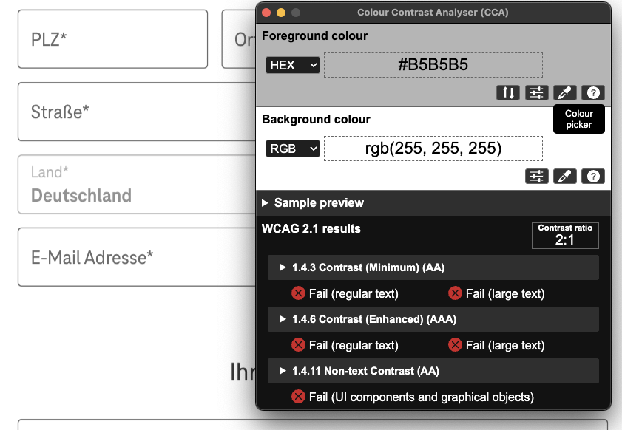Open help for background colour
Image resolution: width=622 pixels, height=430 pixels.
592,176
